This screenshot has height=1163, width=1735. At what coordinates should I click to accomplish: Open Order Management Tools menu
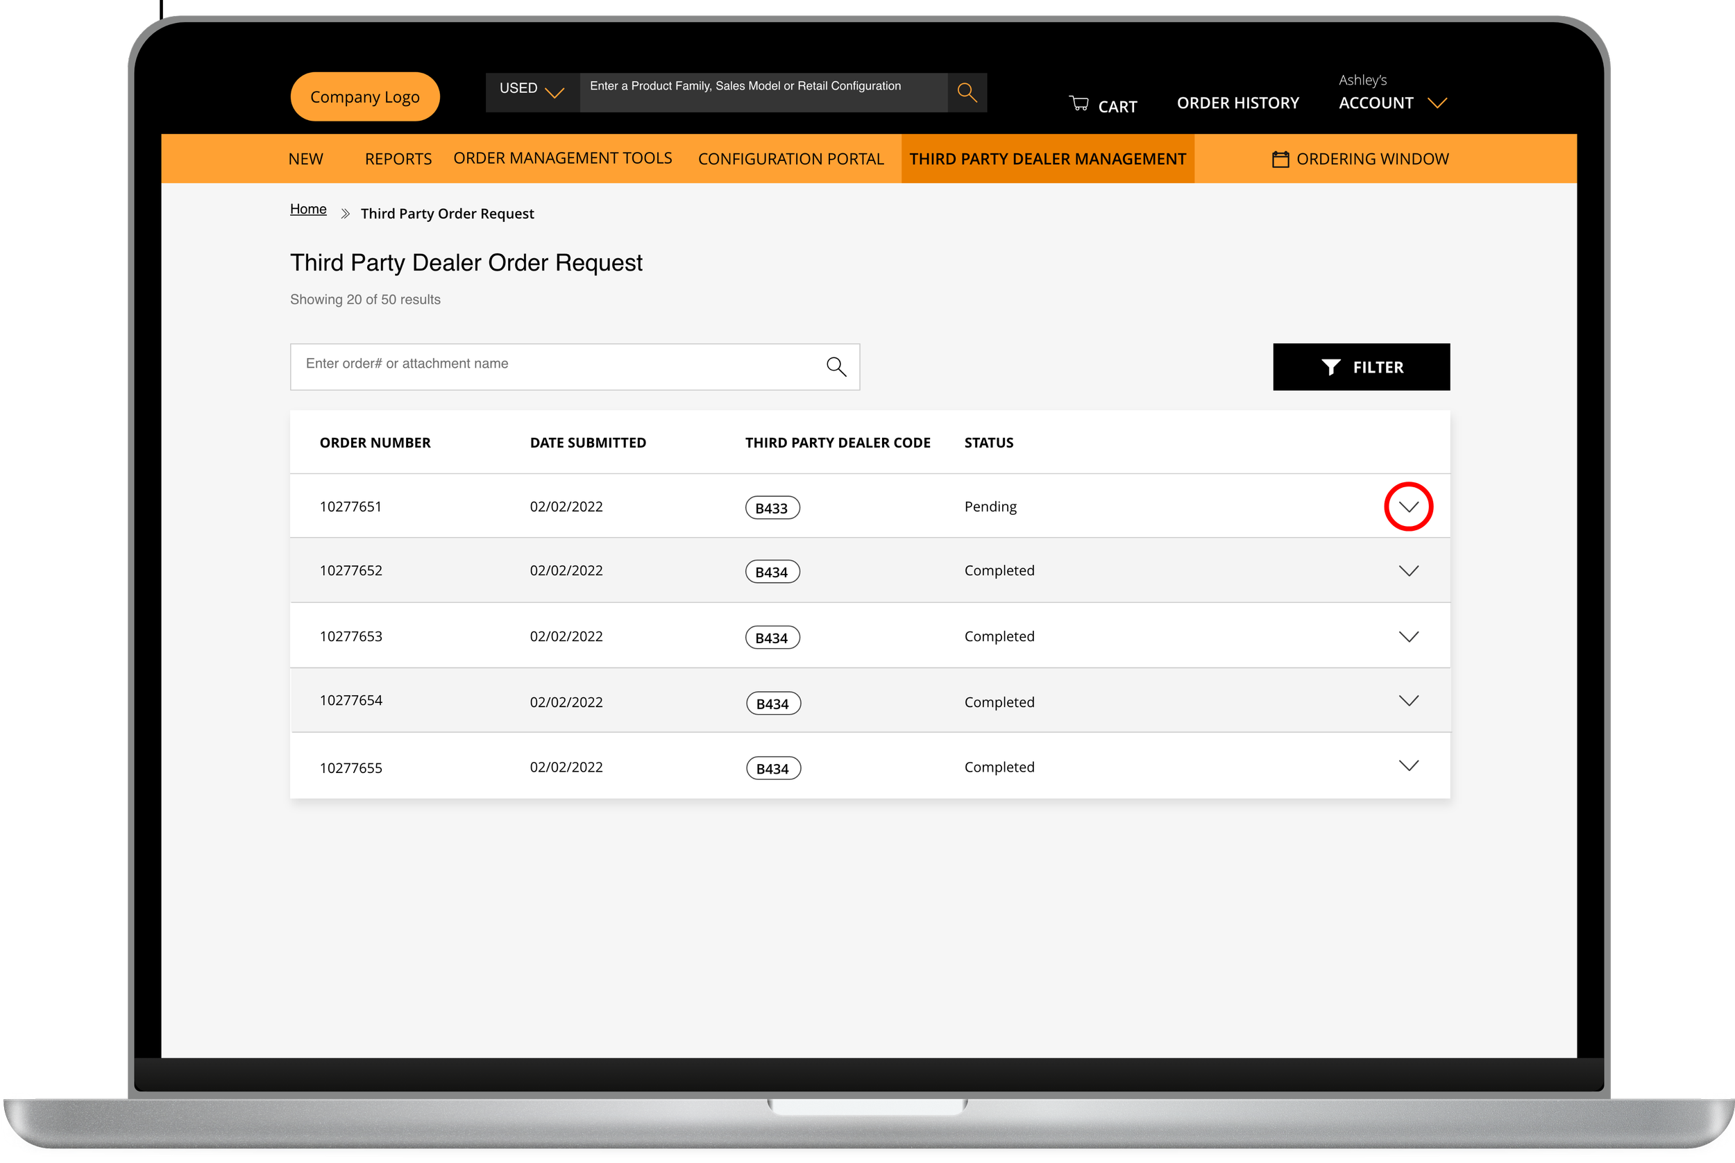(562, 158)
